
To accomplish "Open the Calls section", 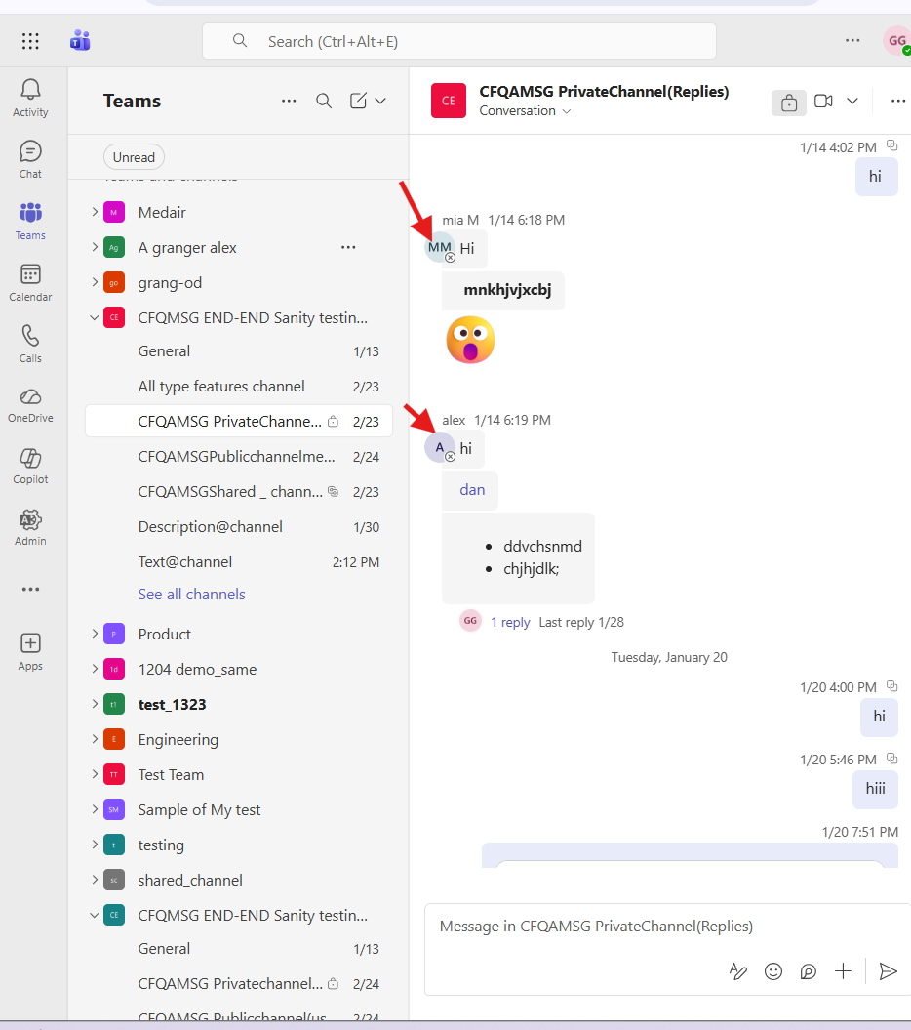I will pos(30,343).
